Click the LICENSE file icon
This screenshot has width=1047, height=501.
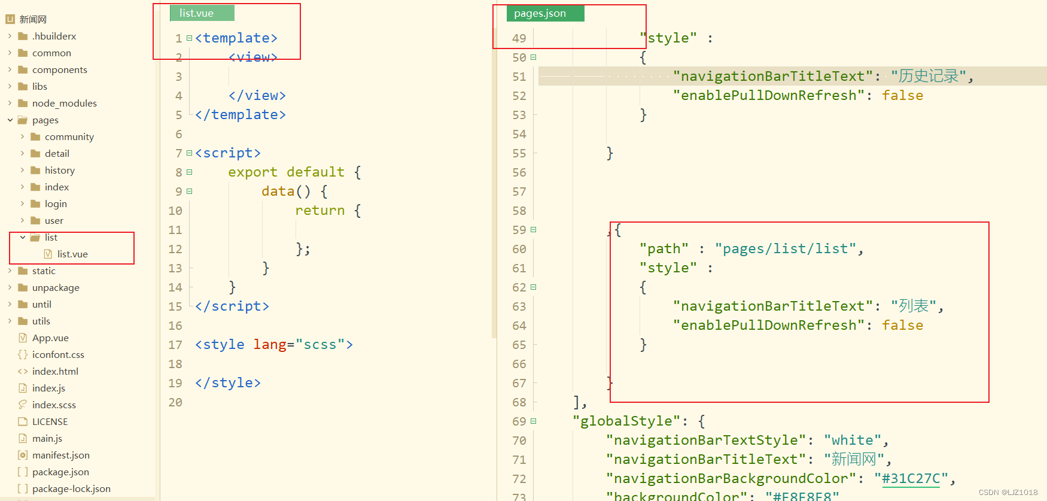pos(23,421)
